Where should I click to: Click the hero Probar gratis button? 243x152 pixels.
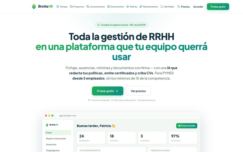(x=108, y=91)
